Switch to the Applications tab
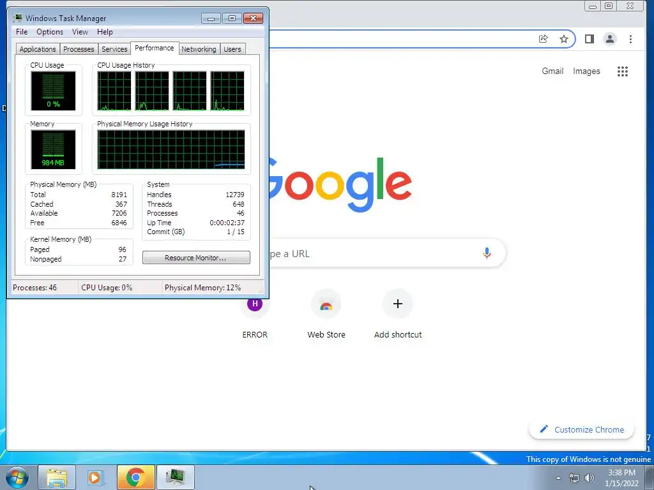654x490 pixels. tap(38, 49)
